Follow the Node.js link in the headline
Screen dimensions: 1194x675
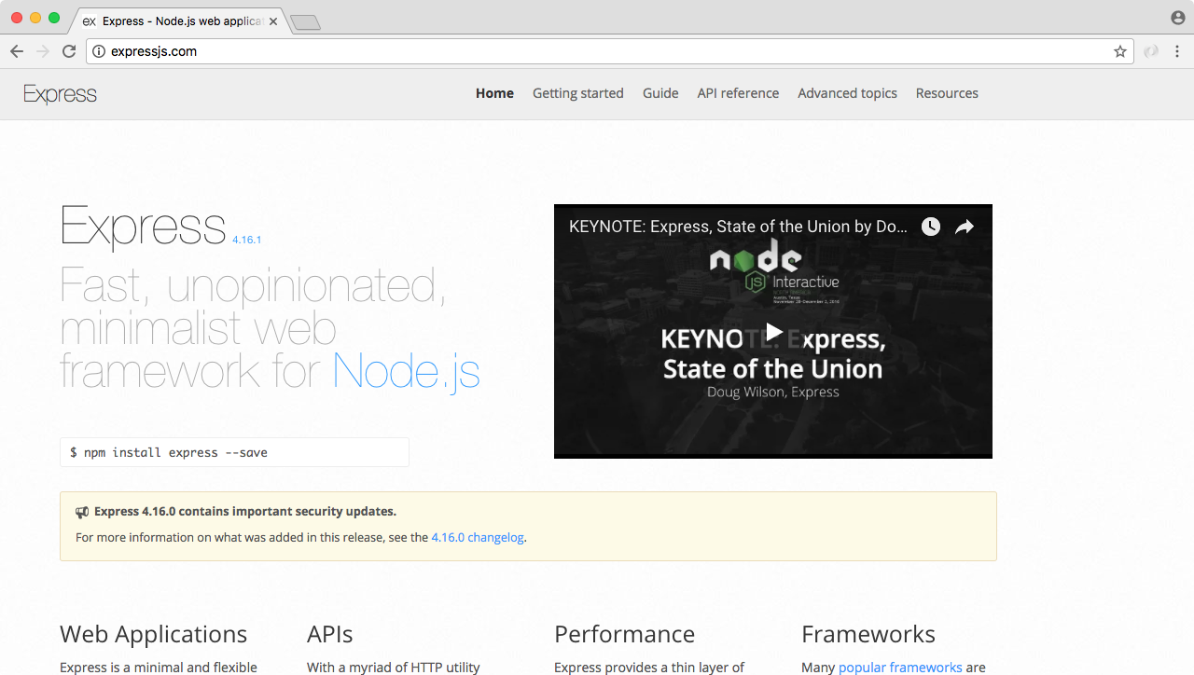coord(407,371)
